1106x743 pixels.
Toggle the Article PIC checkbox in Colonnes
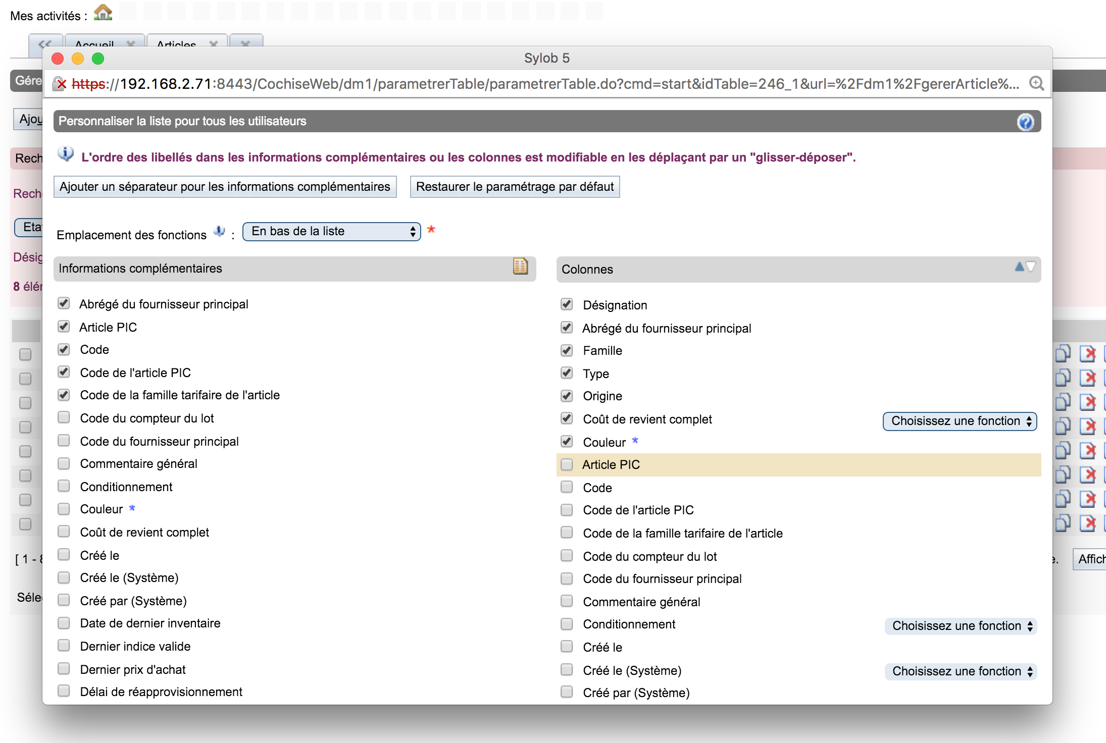pos(567,463)
